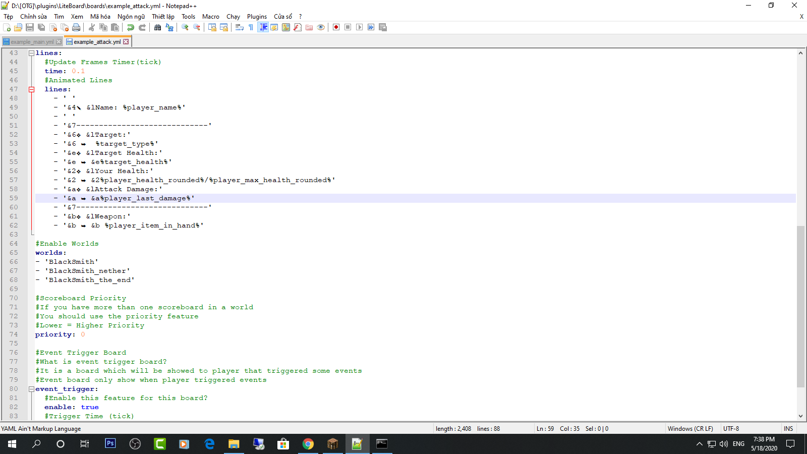The image size is (807, 454).
Task: Open the Plugins menu
Action: 257,17
